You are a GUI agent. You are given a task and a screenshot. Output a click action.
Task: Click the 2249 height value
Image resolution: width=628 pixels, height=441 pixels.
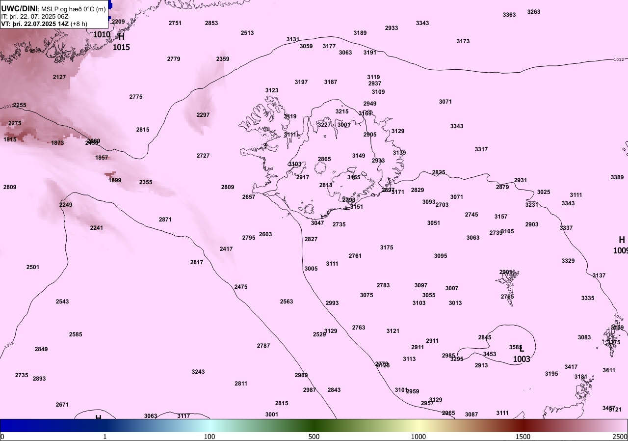tap(66, 205)
